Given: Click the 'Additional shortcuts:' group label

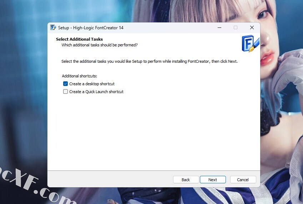Looking at the screenshot, I should [x=79, y=76].
